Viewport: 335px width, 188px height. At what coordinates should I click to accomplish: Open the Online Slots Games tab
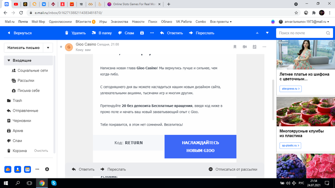pyautogui.click(x=134, y=4)
